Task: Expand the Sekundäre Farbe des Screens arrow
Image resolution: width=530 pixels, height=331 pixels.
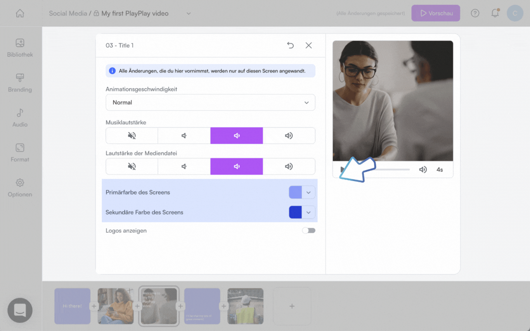Action: [308, 212]
